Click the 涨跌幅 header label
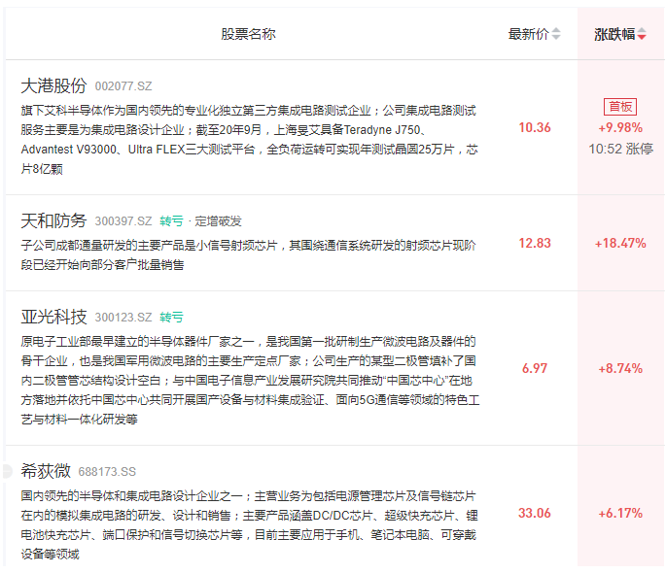Image resolution: width=666 pixels, height=573 pixels. click(x=614, y=34)
